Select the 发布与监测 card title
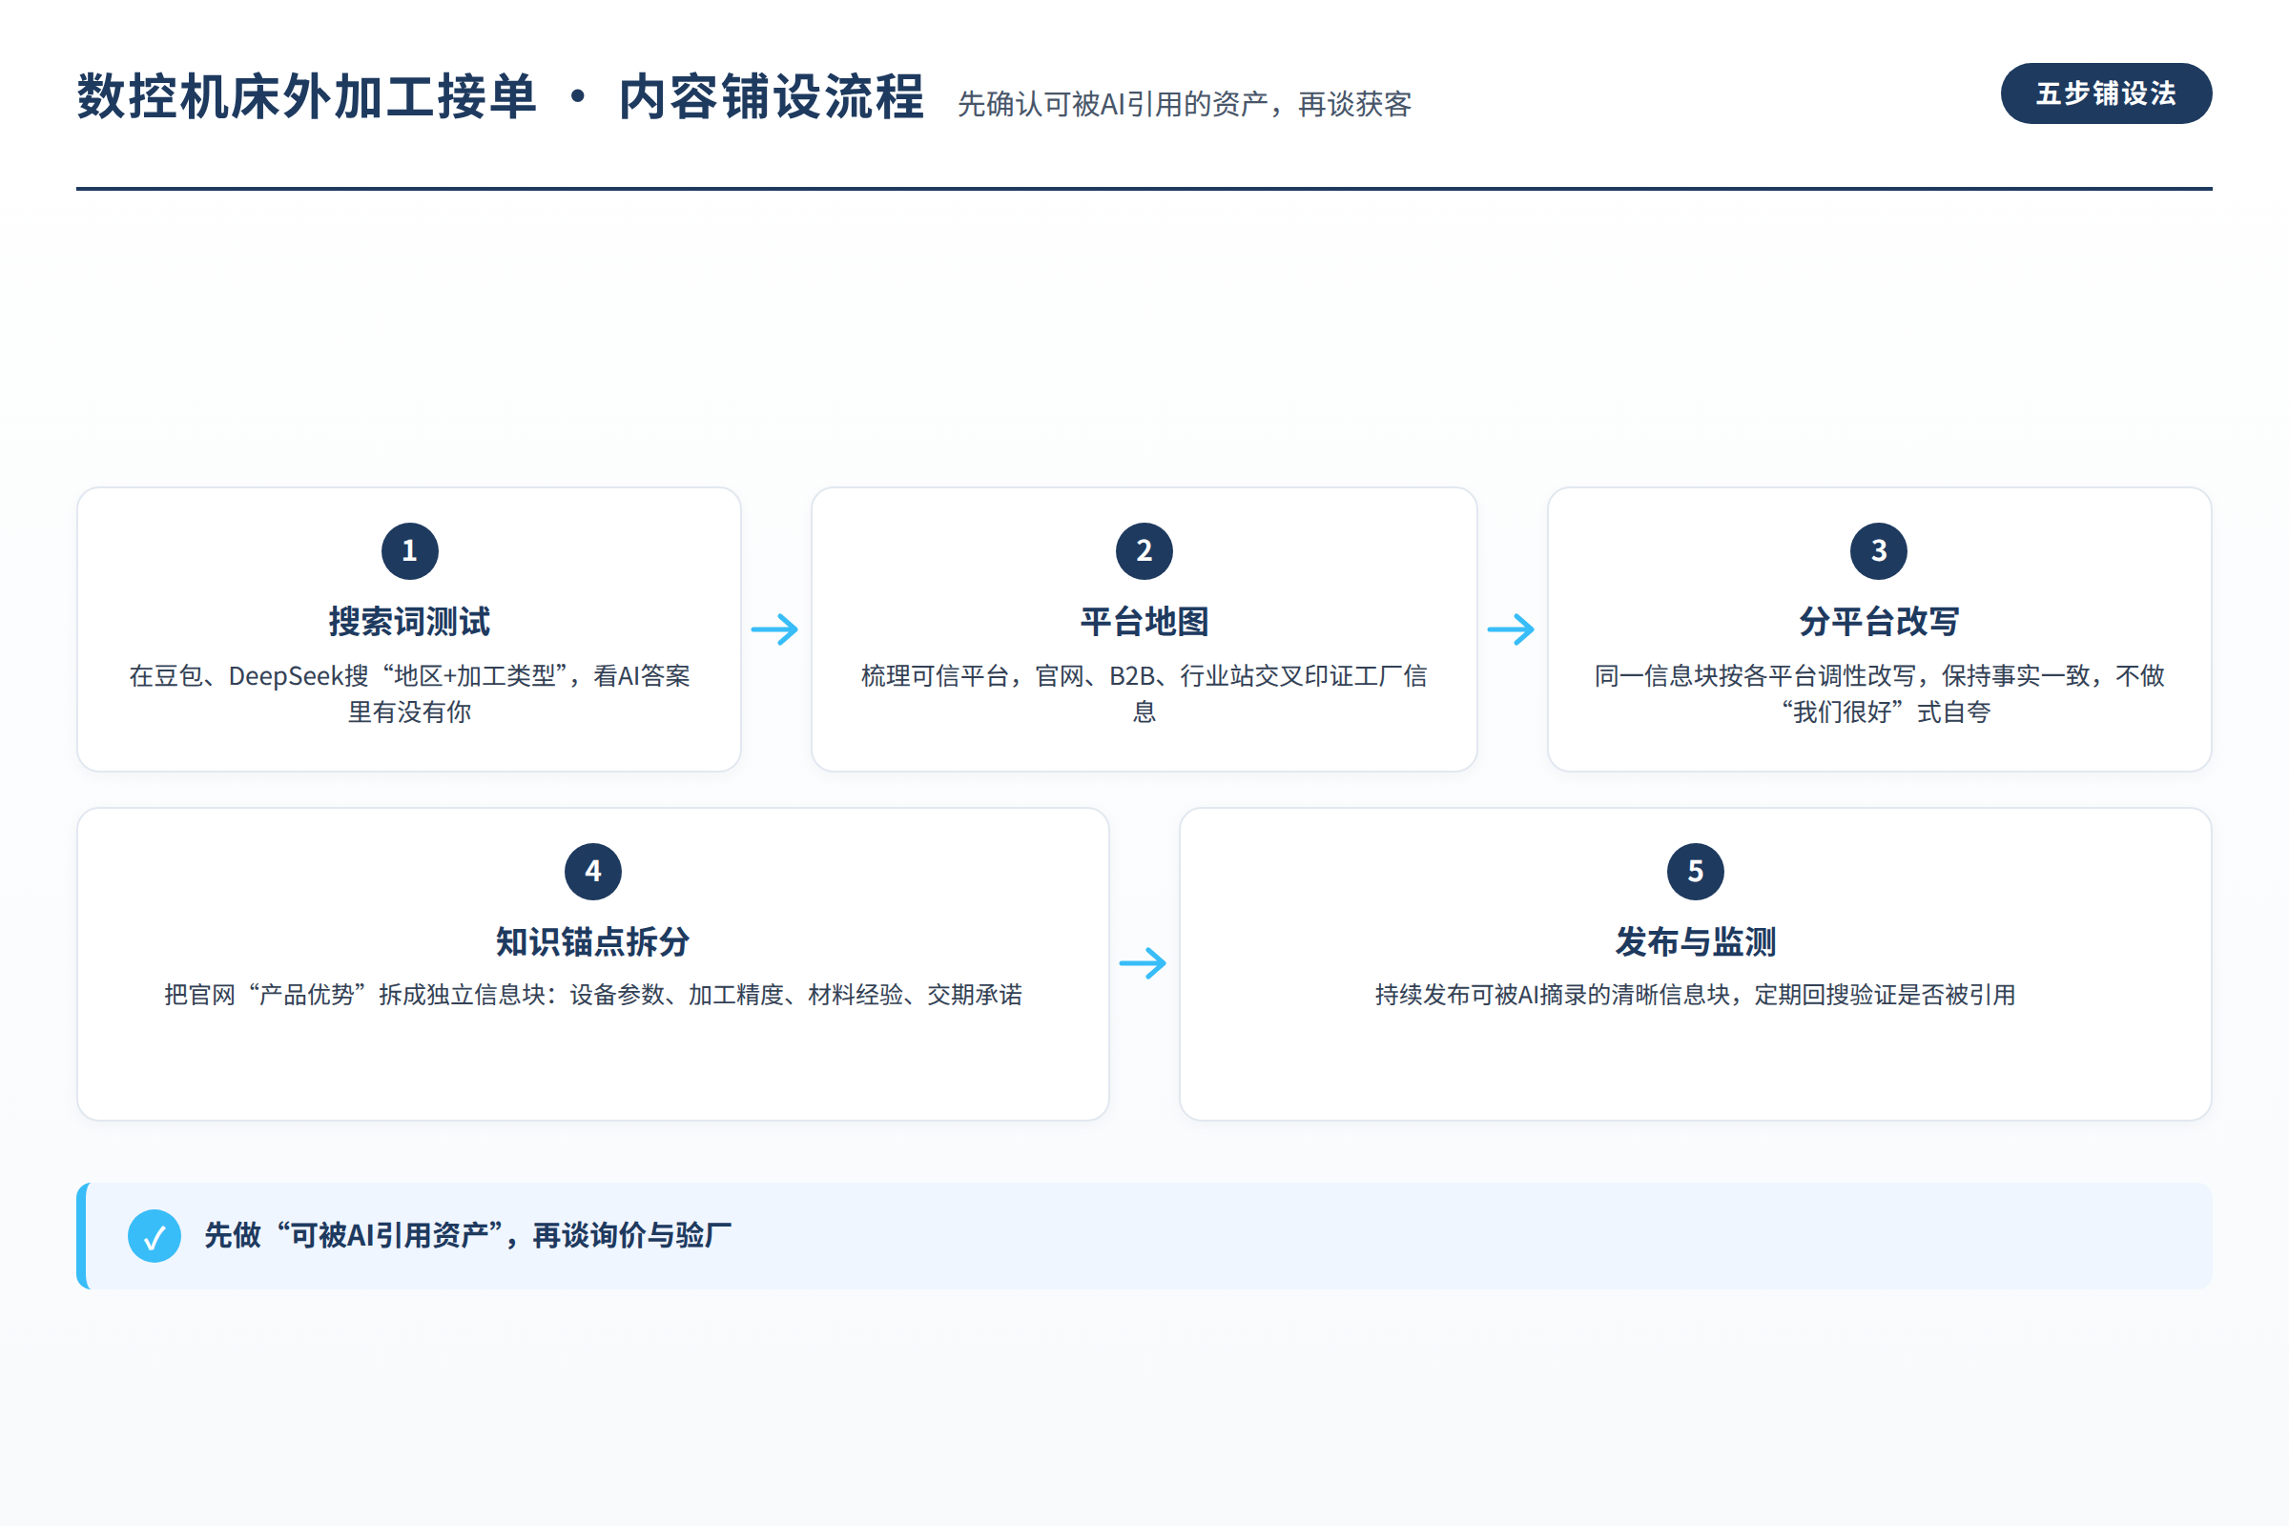2289x1526 pixels. (x=1696, y=941)
